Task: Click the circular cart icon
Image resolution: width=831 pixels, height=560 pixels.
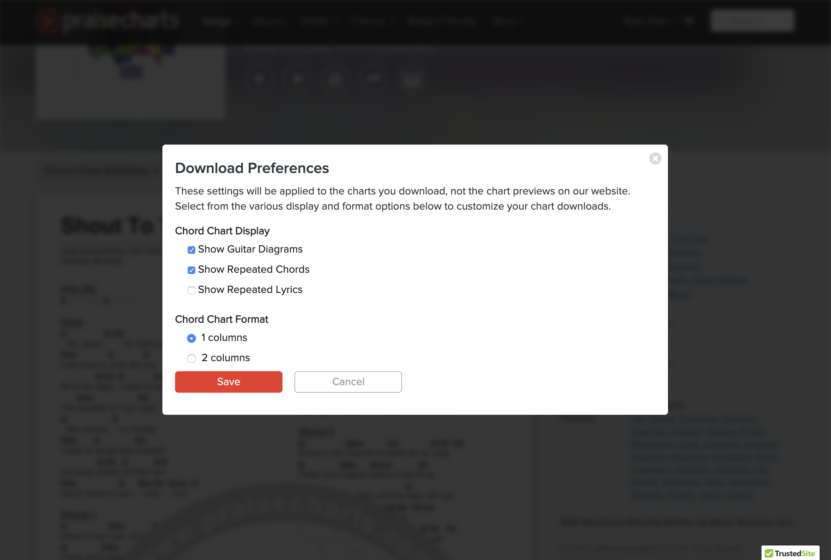Action: tap(411, 79)
